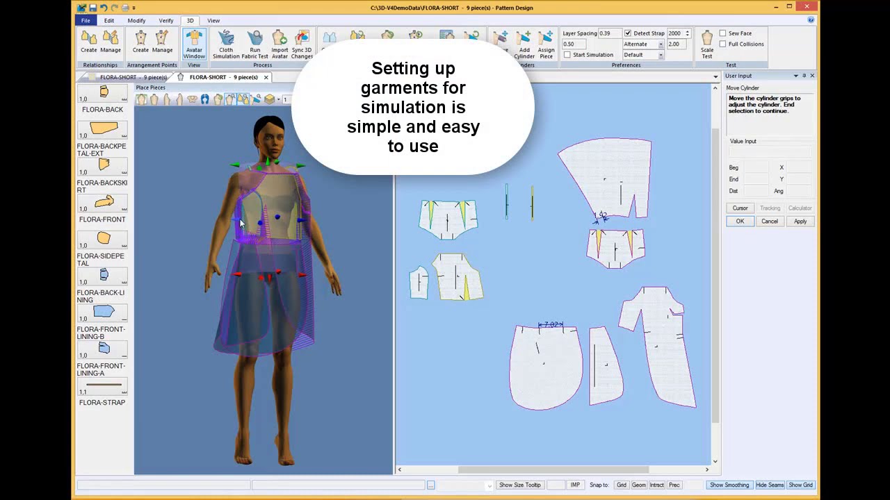Click the avatar torso collar icon in Place Pieces toolbar
The width and height of the screenshot is (890, 500).
point(192,99)
